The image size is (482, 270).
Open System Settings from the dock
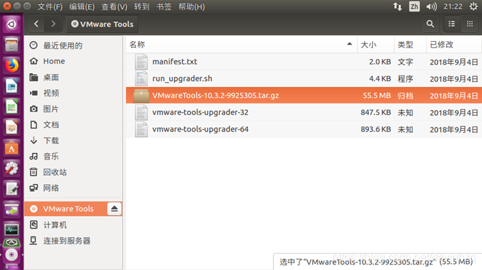12,169
